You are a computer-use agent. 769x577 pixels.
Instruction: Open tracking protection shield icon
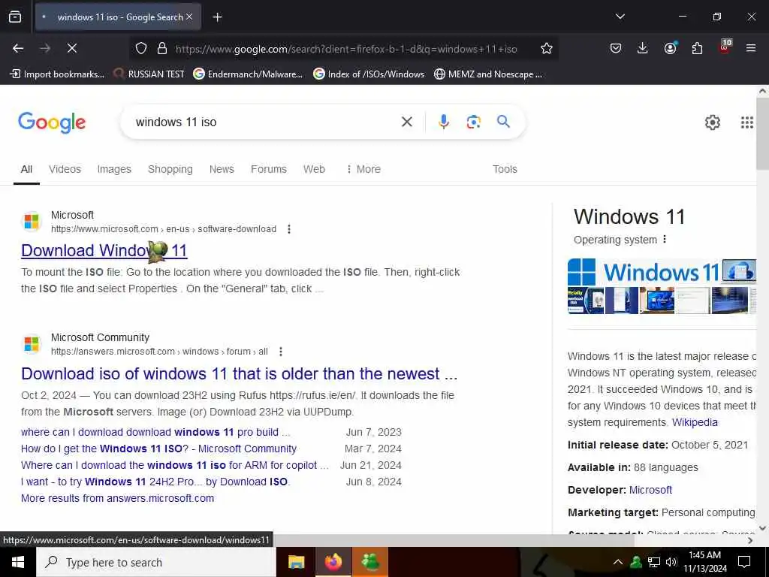point(141,48)
